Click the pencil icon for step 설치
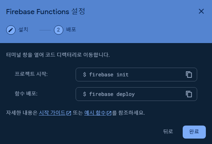Image resolution: width=212 pixels, height=144 pixels. (11, 30)
